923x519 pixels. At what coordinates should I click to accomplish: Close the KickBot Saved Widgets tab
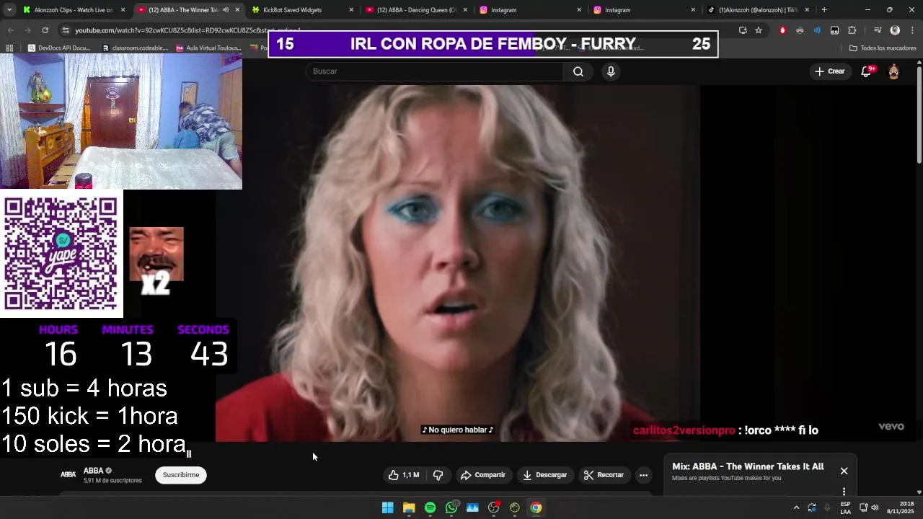pyautogui.click(x=351, y=10)
